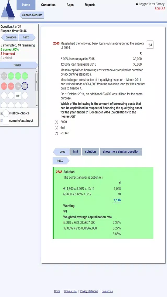This screenshot has height=297, width=167.
Task: Open the footer Contact us link
Action: 107,291
